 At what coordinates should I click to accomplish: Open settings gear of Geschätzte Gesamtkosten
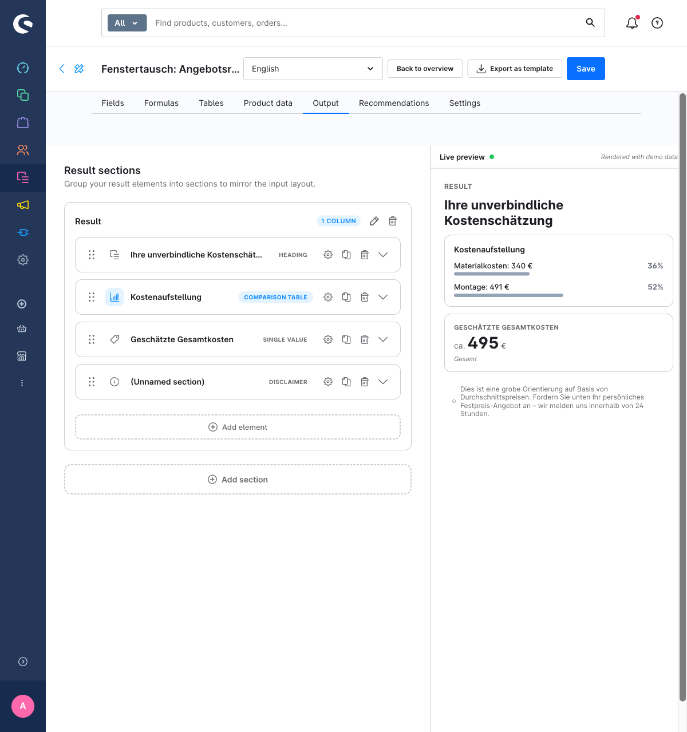(x=328, y=339)
